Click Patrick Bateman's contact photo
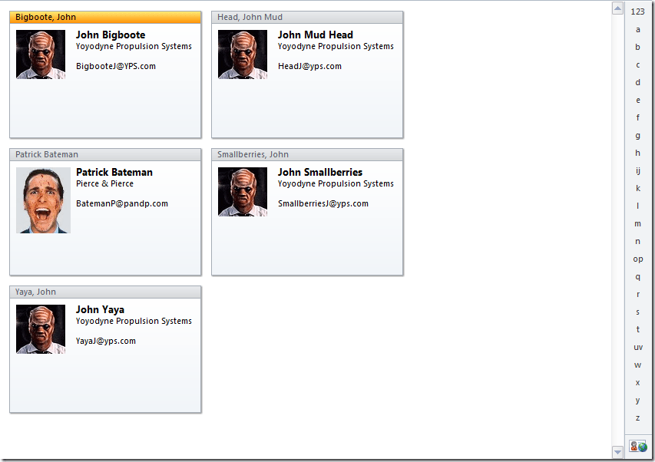The width and height of the screenshot is (655, 462). pos(43,200)
